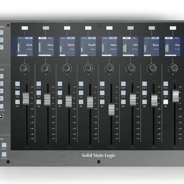
Task: Solo the TomR channel
Action: coord(81,84)
